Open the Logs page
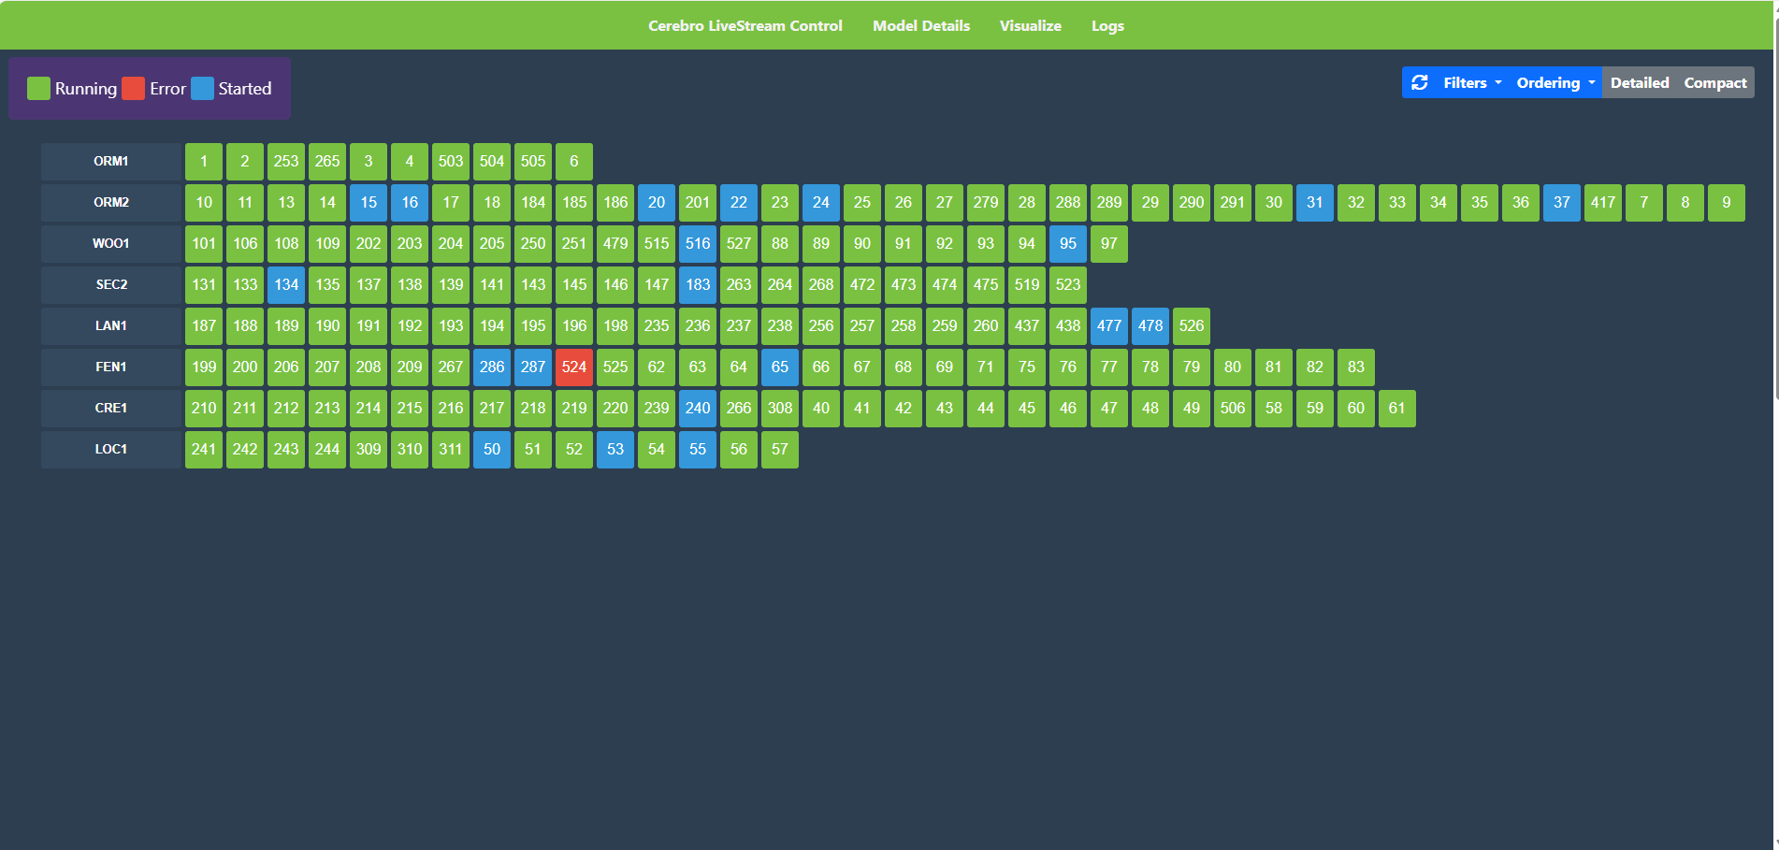1779x850 pixels. [x=1107, y=26]
